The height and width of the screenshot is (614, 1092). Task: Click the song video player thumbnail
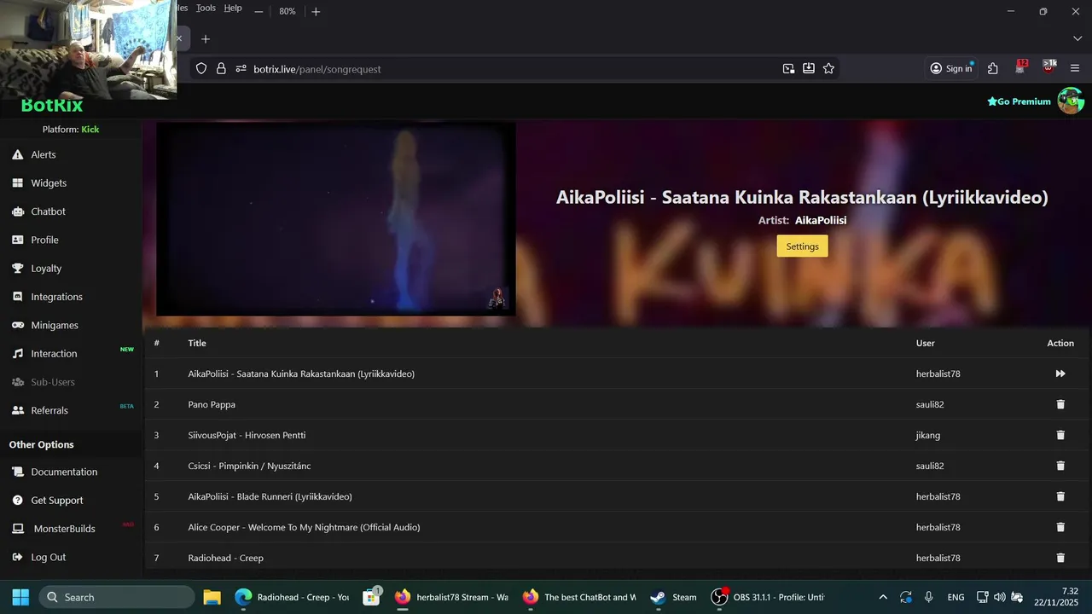[x=336, y=220]
